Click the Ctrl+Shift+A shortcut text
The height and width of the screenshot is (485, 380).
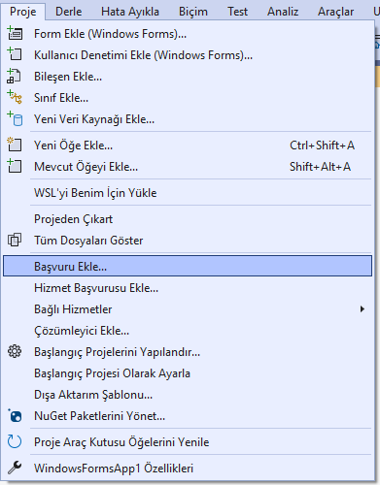pyautogui.click(x=322, y=145)
